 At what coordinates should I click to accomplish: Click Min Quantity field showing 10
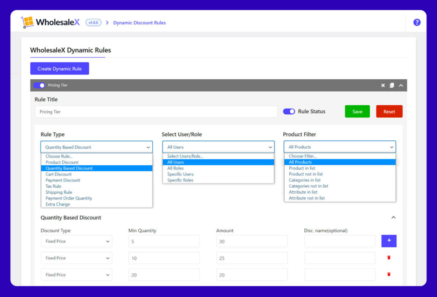point(164,258)
